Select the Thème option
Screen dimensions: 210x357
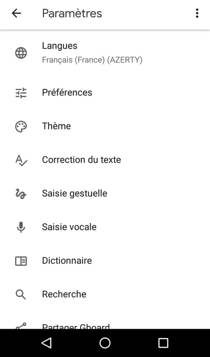pos(105,126)
